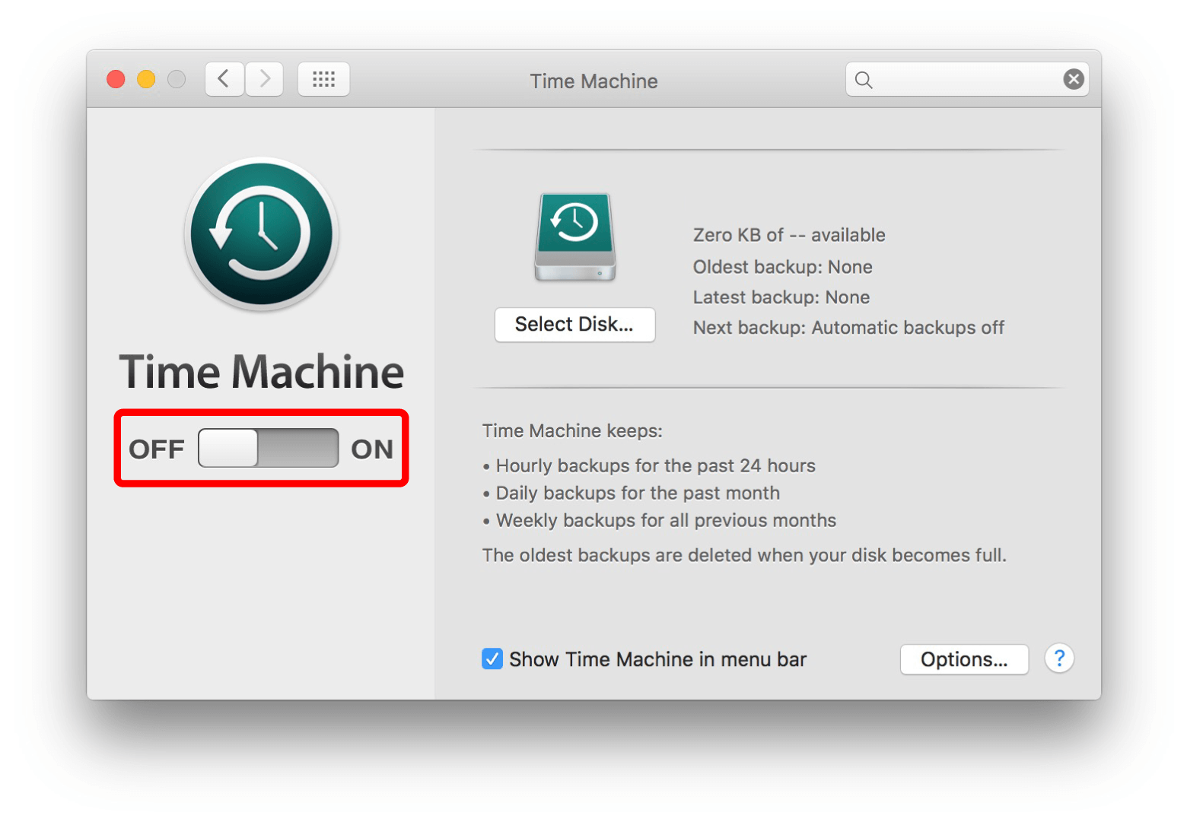Click 'Weekly backups for all previous months'
Image resolution: width=1187 pixels, height=822 pixels.
pos(666,520)
